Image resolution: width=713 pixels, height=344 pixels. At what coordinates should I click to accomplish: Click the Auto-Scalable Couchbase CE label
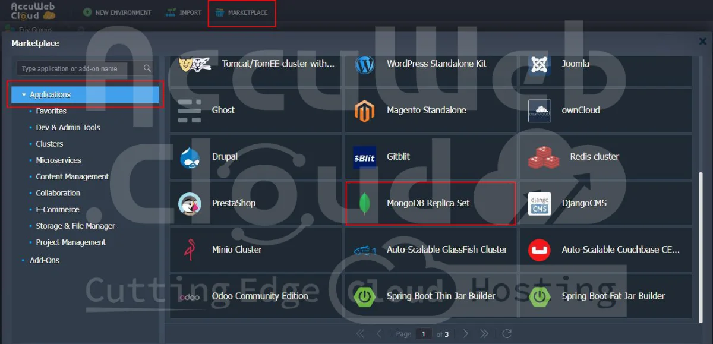coord(621,250)
